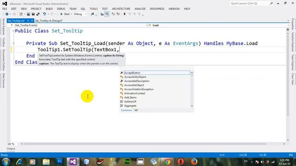The height and width of the screenshot is (166, 296).
Task: Click the New Project toolbar icon
Action: pyautogui.click(x=21, y=14)
